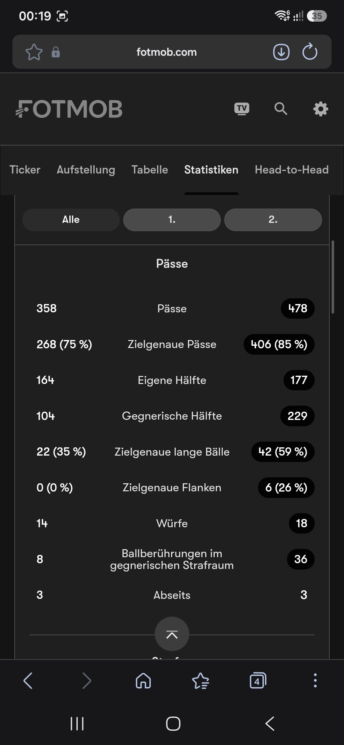Image resolution: width=344 pixels, height=745 pixels.
Task: Select the Alle period filter
Action: tap(71, 220)
